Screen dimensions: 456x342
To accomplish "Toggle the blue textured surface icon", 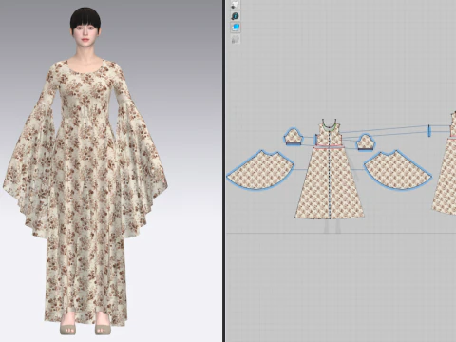I will click(x=235, y=28).
